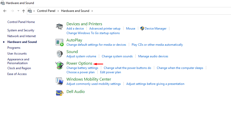Image resolution: width=231 pixels, height=124 pixels.
Task: Click Adjust system volume link
Action: [81, 56]
